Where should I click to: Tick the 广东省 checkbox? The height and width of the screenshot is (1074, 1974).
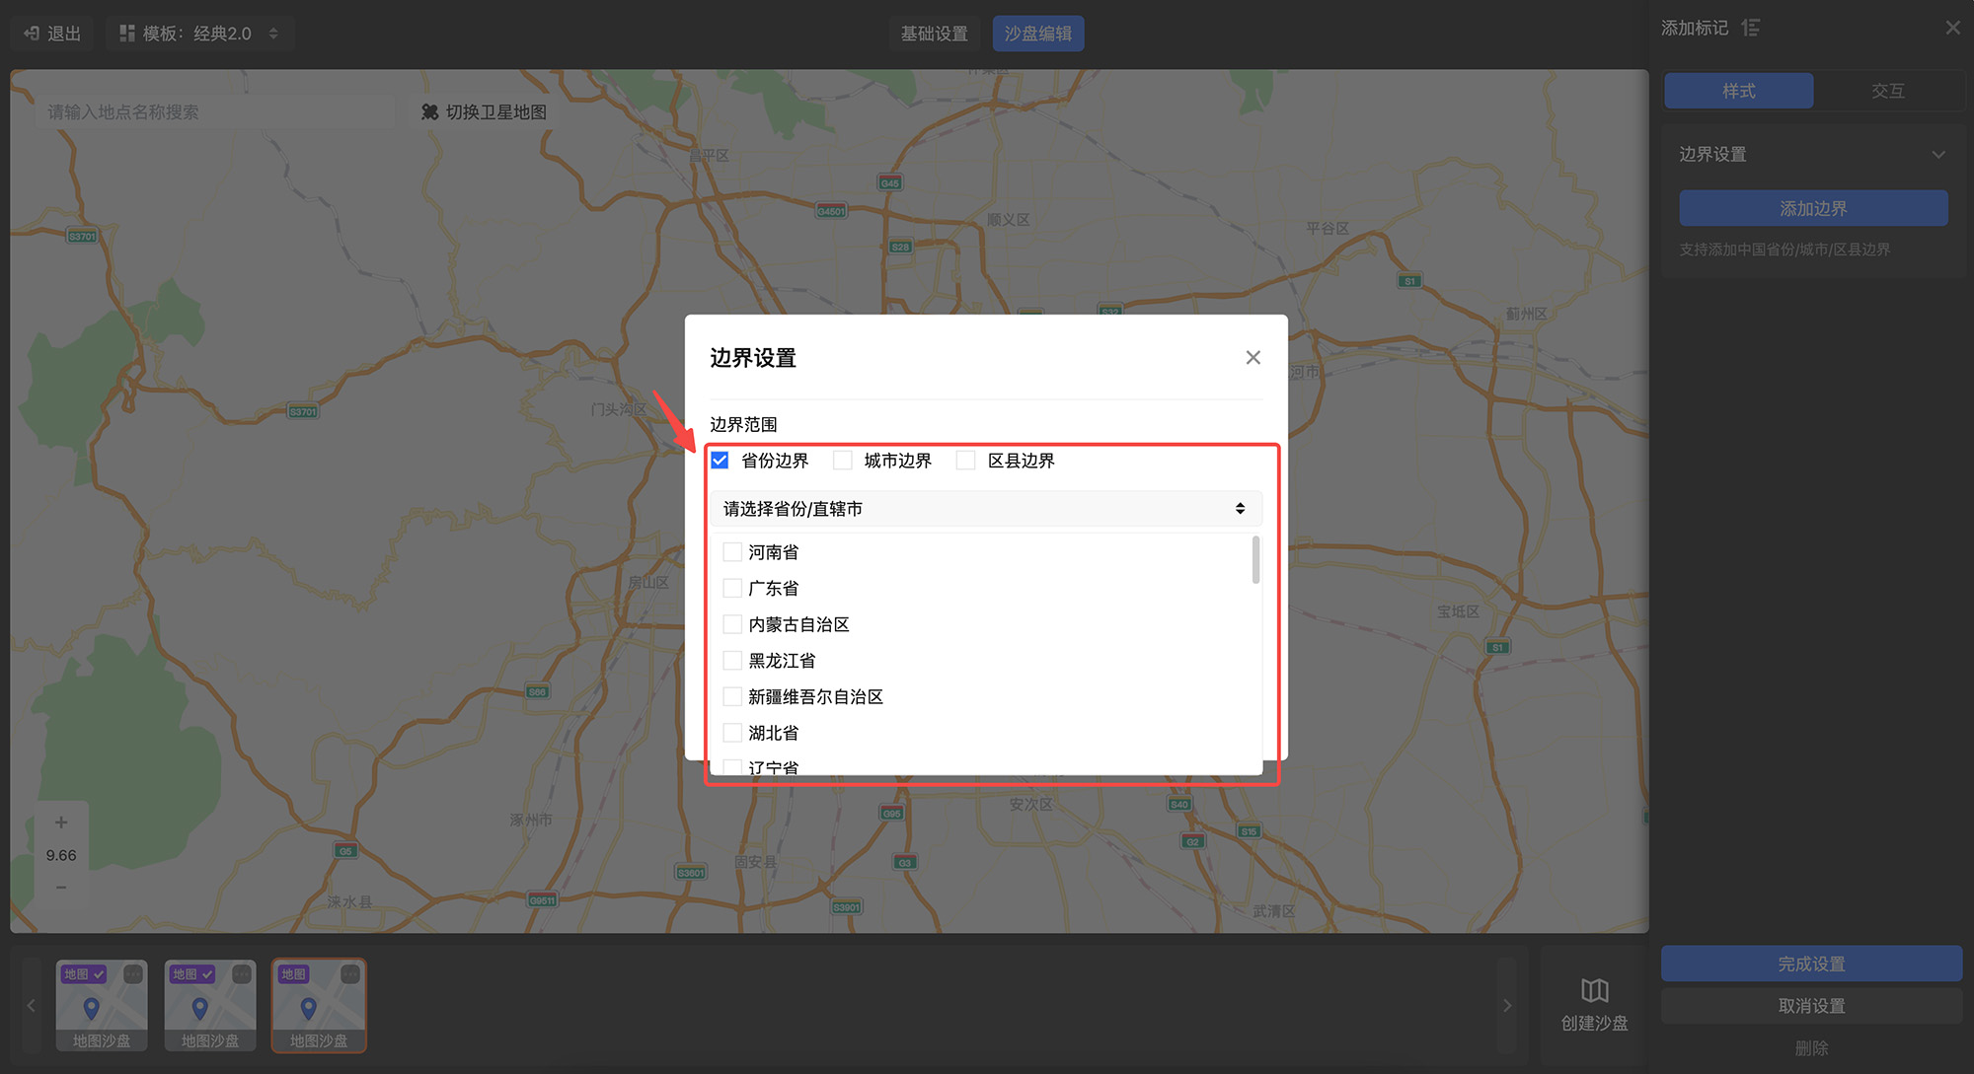click(732, 589)
